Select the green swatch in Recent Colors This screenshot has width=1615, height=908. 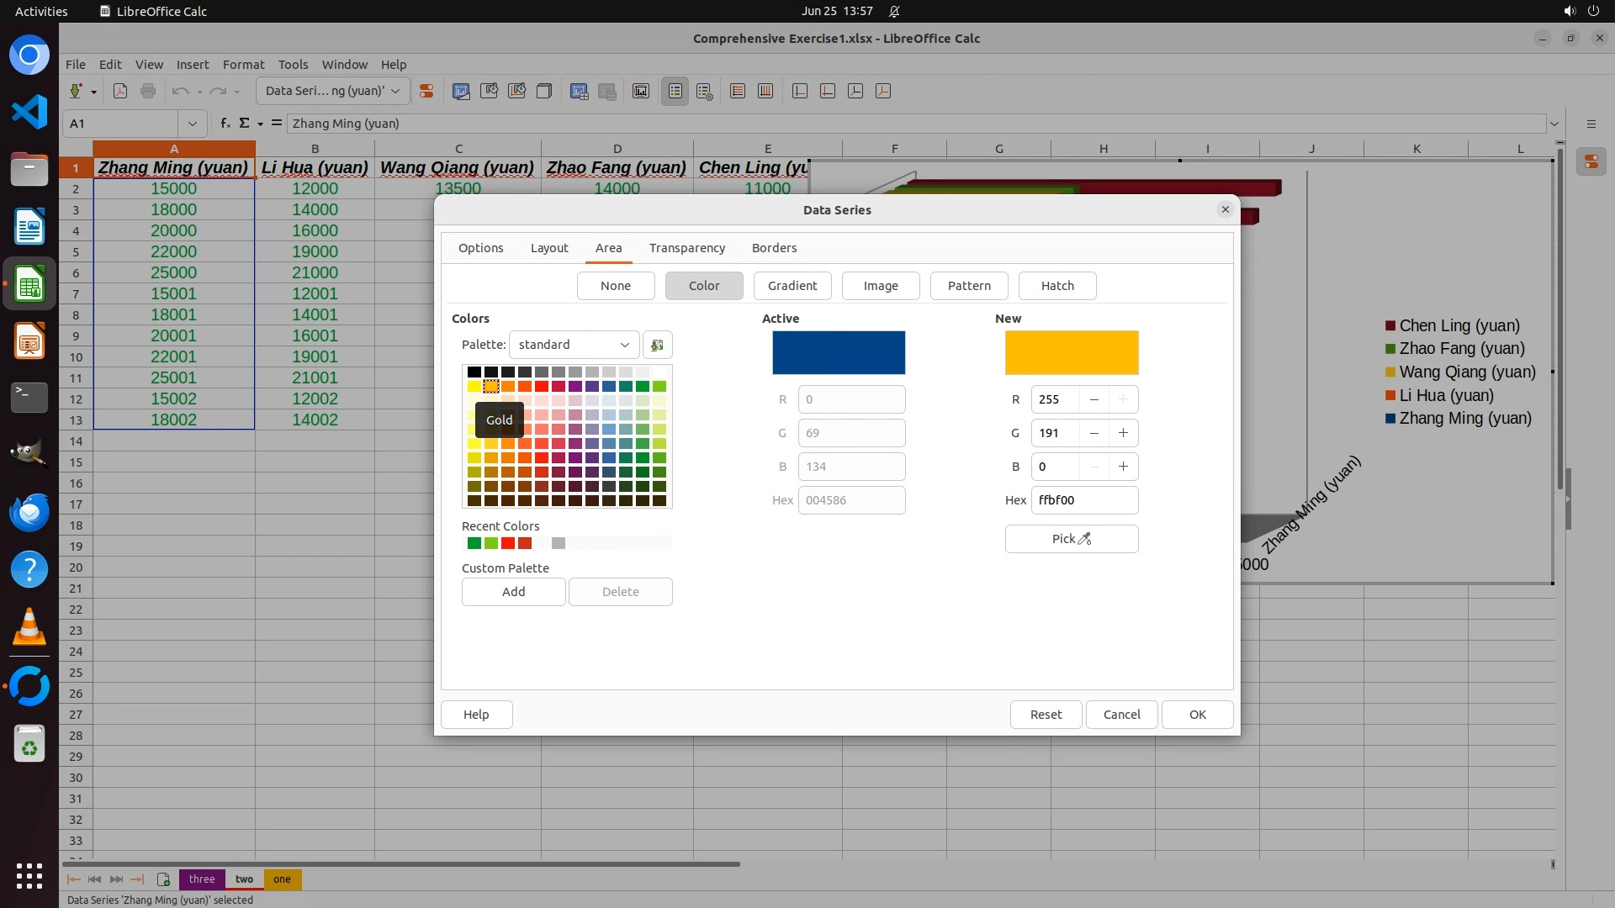pyautogui.click(x=474, y=543)
